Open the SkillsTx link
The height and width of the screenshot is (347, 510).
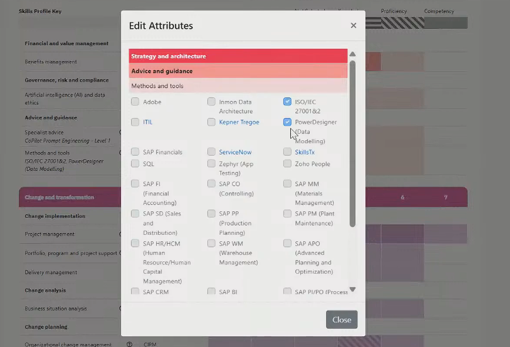305,152
